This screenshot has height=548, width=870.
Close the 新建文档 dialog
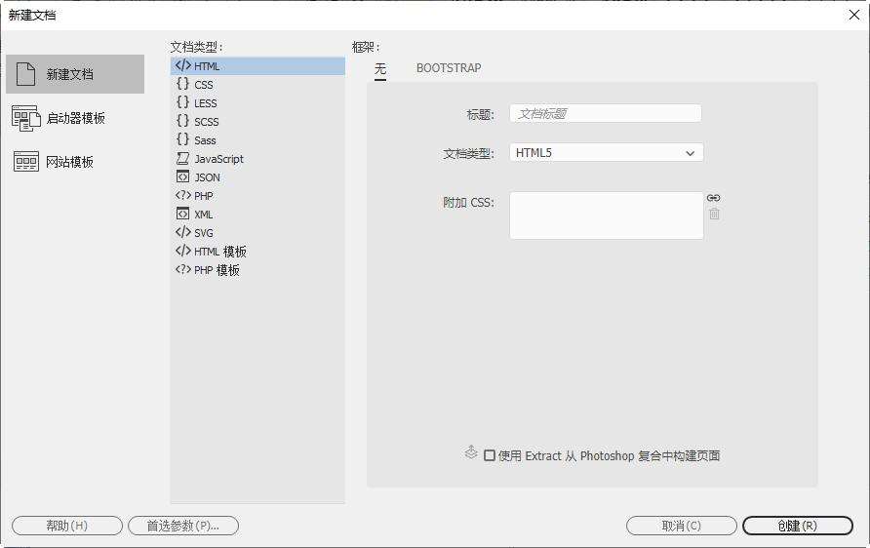click(854, 15)
